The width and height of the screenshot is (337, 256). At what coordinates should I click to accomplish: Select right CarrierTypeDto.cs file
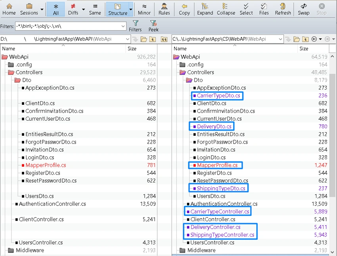[x=218, y=96]
